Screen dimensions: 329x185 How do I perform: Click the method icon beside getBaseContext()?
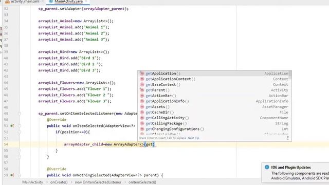[142, 84]
